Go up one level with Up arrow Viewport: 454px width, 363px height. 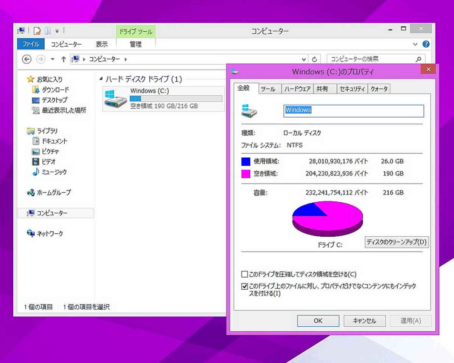coord(64,59)
